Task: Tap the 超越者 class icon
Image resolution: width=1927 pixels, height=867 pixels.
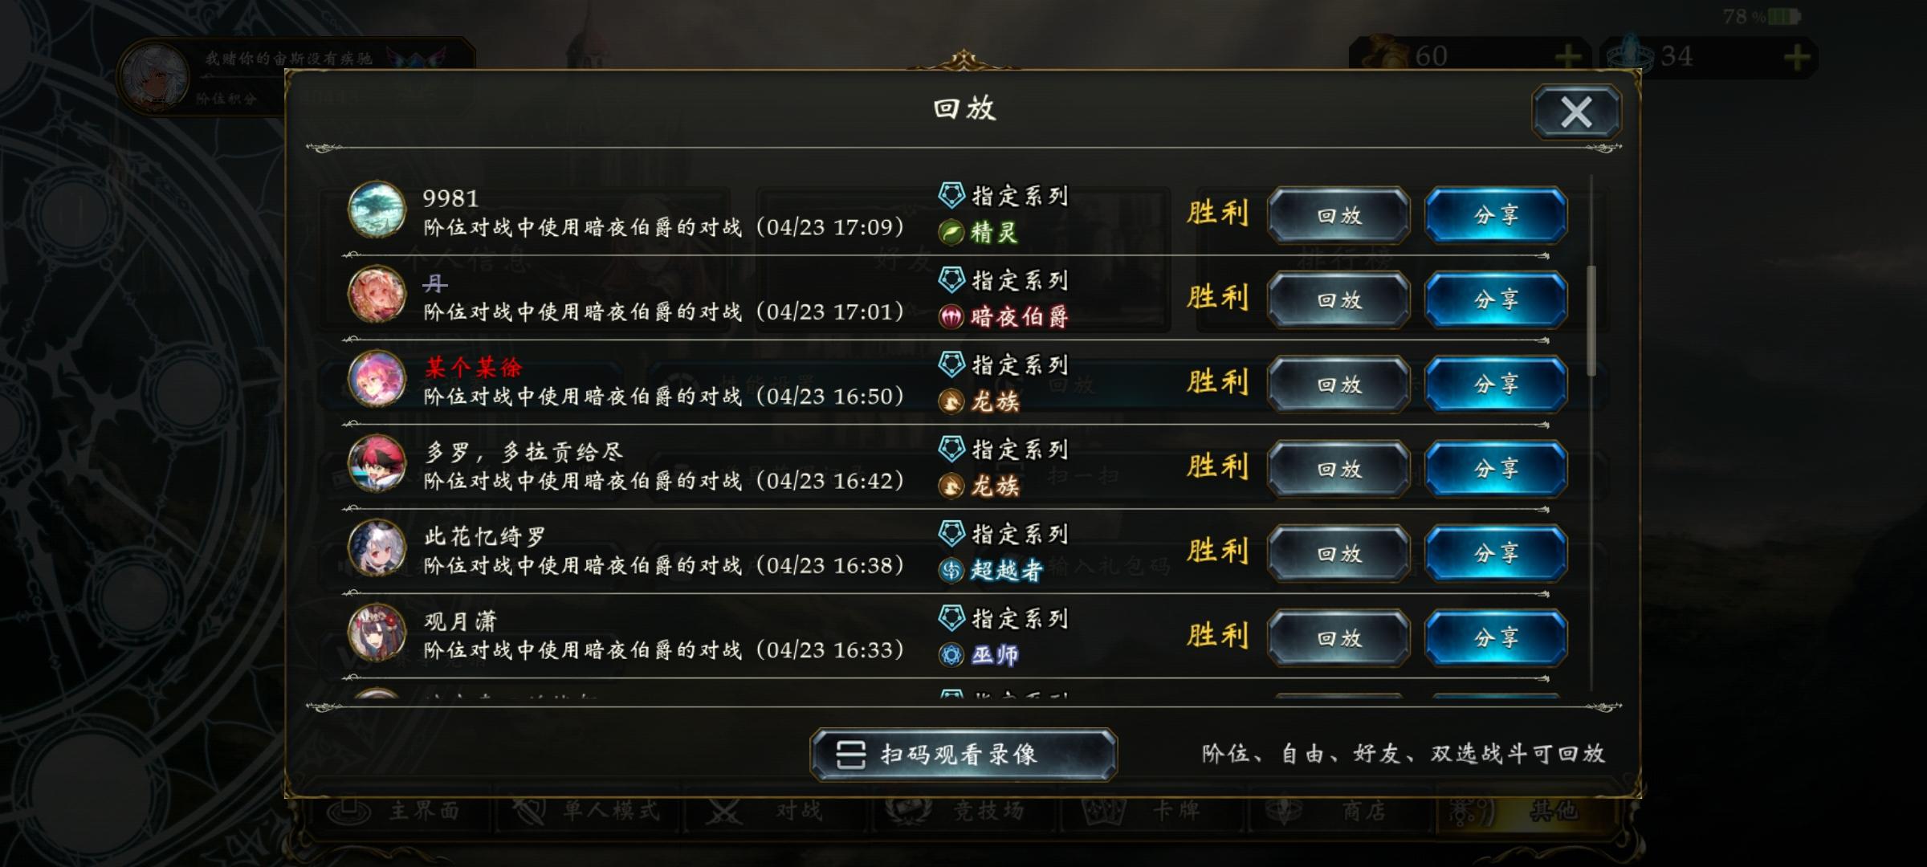Action: (x=951, y=571)
